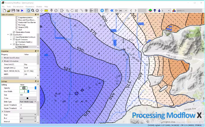Uncheck the Recharge checkbox

(17, 25)
